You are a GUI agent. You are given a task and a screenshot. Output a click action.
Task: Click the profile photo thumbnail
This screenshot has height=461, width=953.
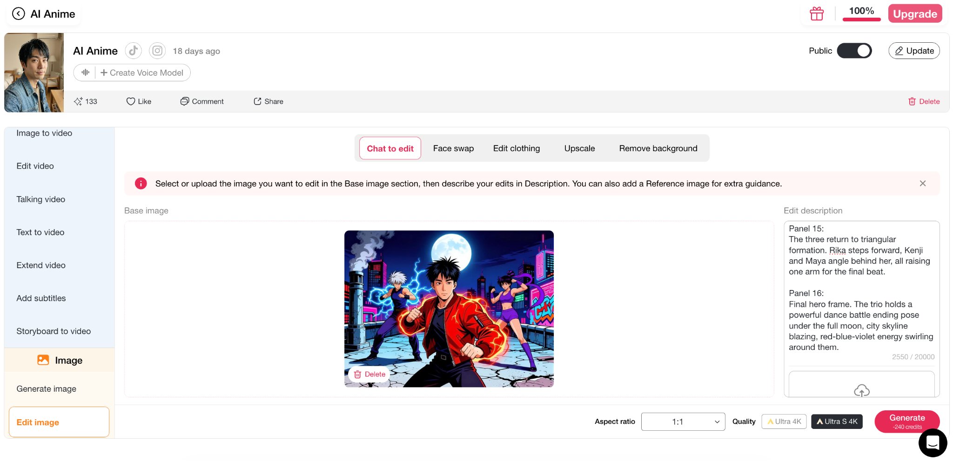34,72
